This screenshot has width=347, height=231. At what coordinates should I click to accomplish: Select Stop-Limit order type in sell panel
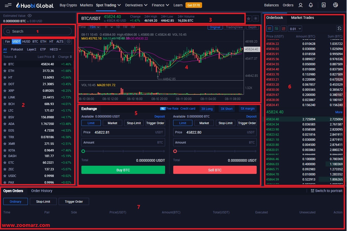[226, 123]
